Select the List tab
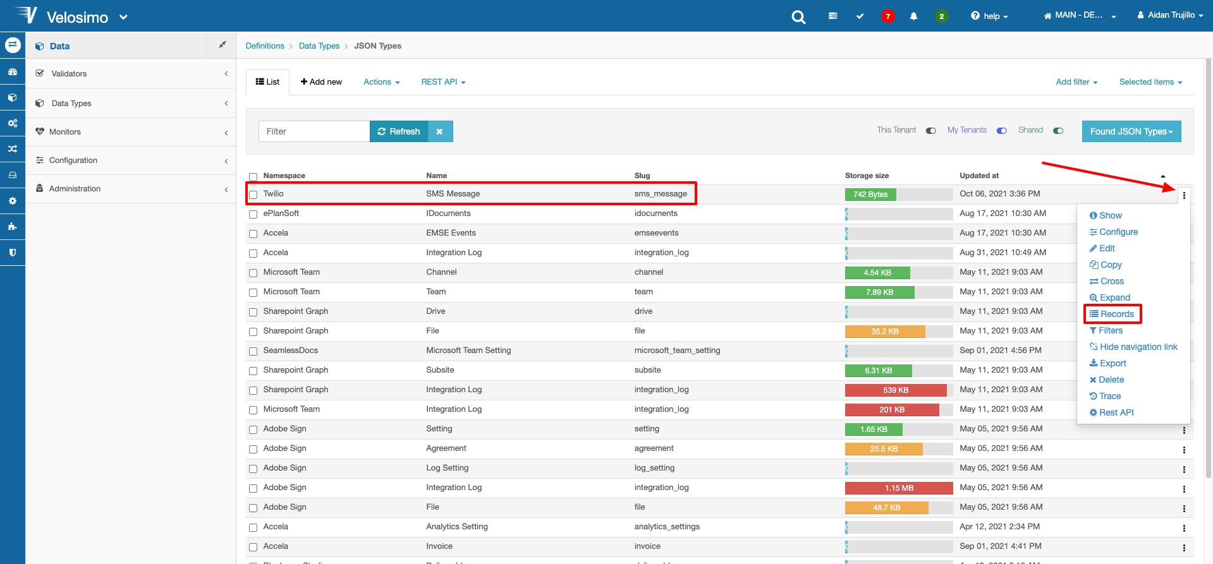This screenshot has height=564, width=1213. click(267, 82)
